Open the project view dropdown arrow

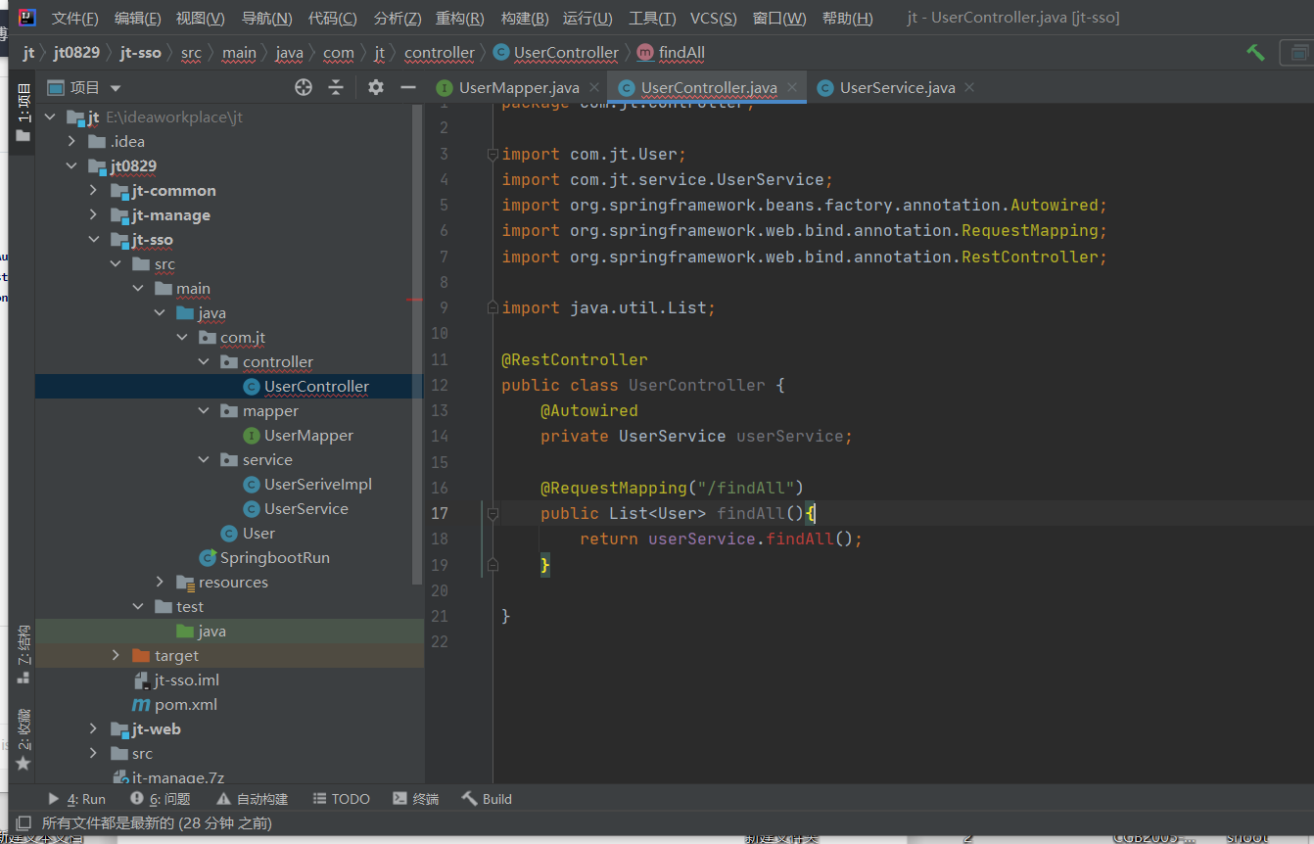116,88
